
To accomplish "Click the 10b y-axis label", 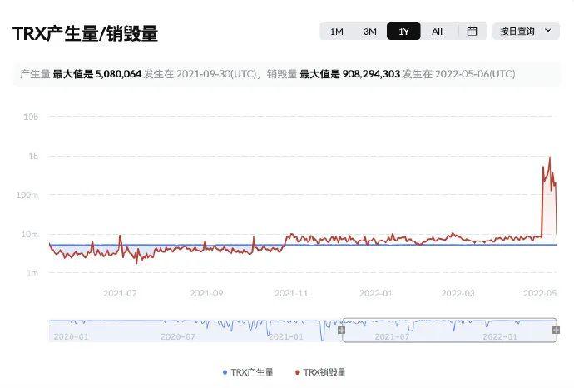I will click(31, 117).
